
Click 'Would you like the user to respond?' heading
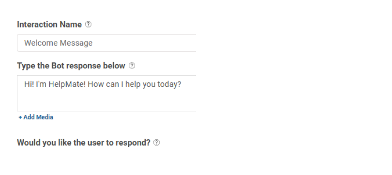pyautogui.click(x=84, y=143)
